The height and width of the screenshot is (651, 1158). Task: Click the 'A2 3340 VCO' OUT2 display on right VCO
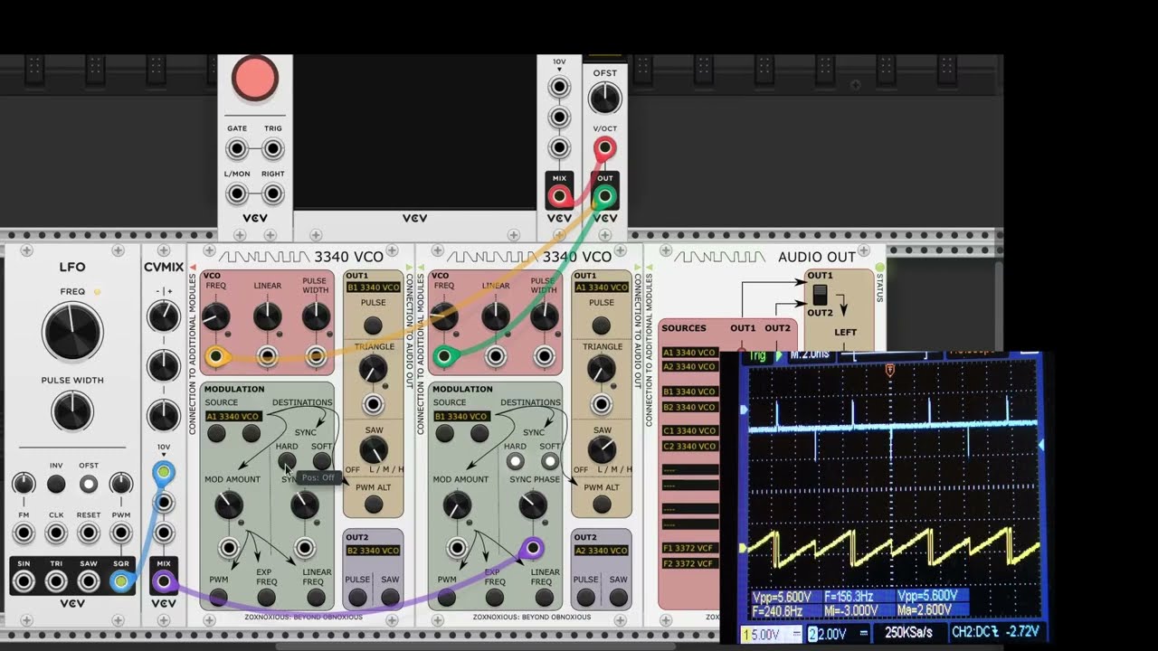(602, 551)
